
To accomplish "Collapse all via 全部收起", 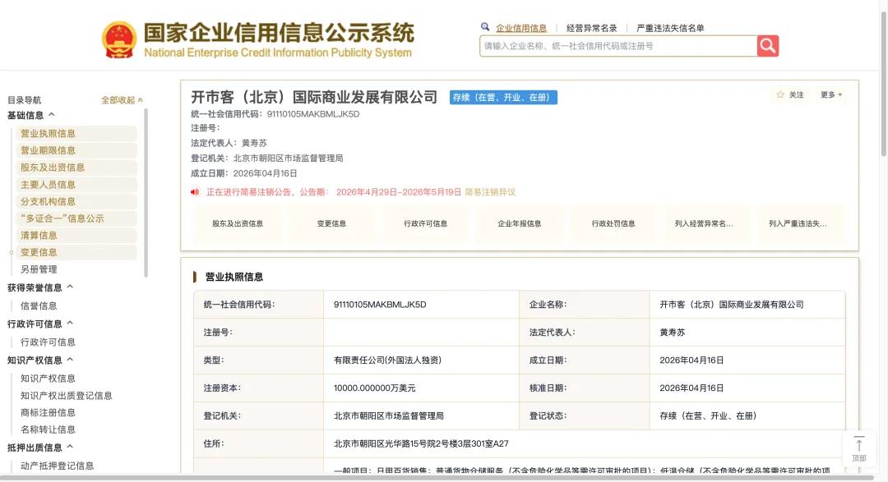I will tap(122, 100).
